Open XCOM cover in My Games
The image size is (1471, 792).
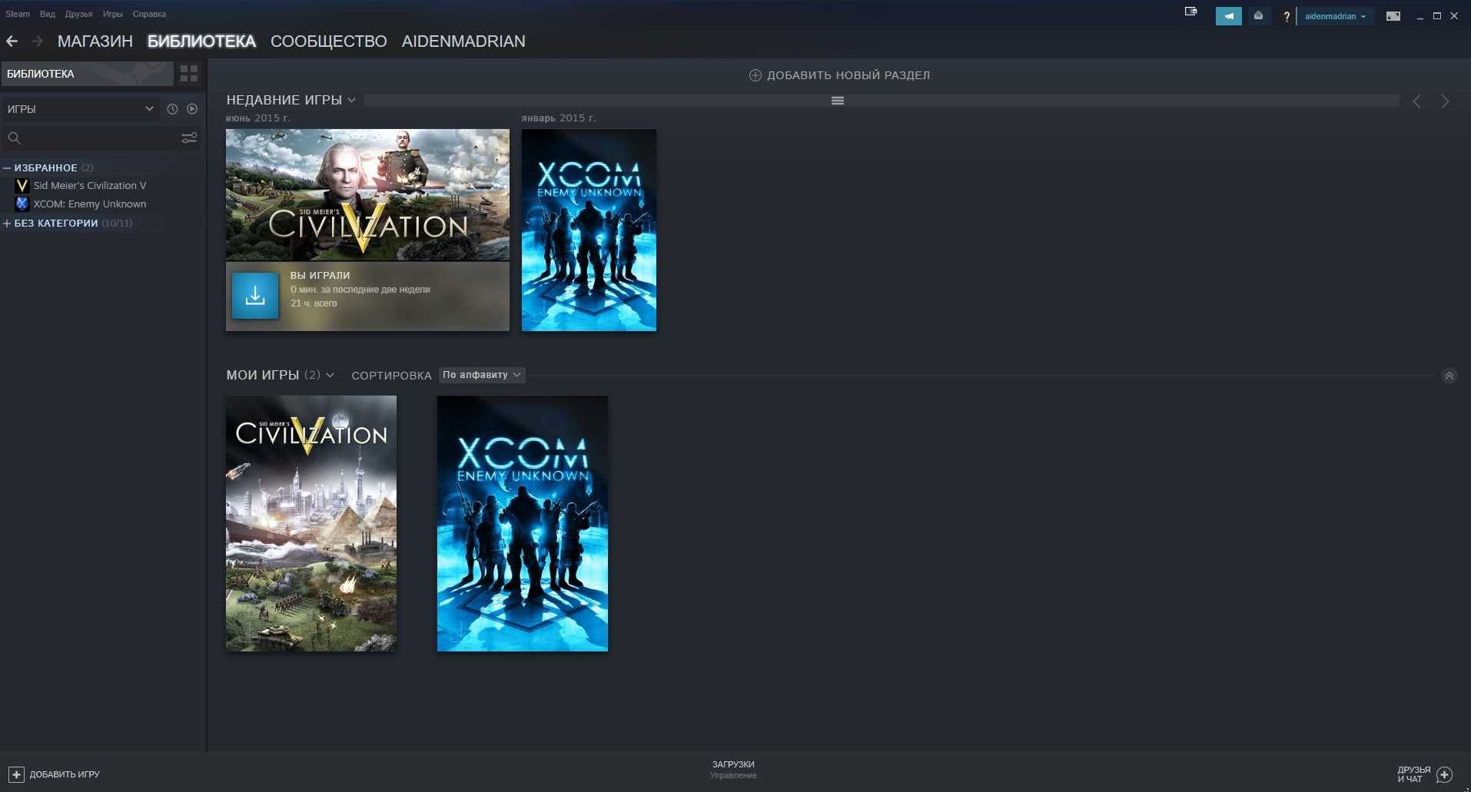click(523, 524)
